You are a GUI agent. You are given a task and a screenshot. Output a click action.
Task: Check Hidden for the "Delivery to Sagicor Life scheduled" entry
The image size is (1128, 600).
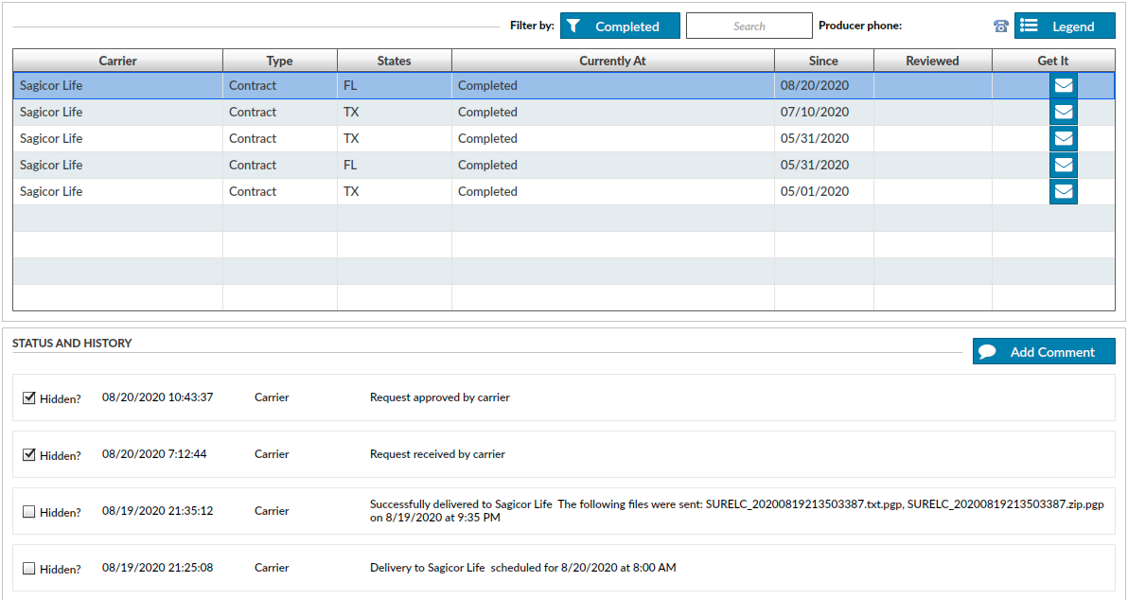(x=28, y=569)
